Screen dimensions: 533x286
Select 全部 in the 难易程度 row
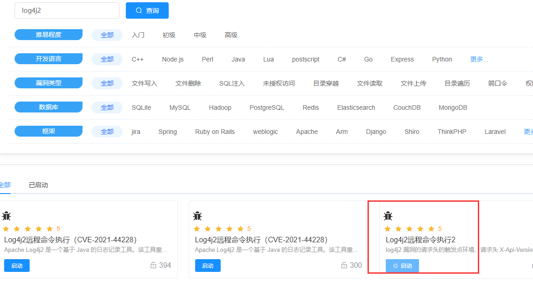pos(107,35)
